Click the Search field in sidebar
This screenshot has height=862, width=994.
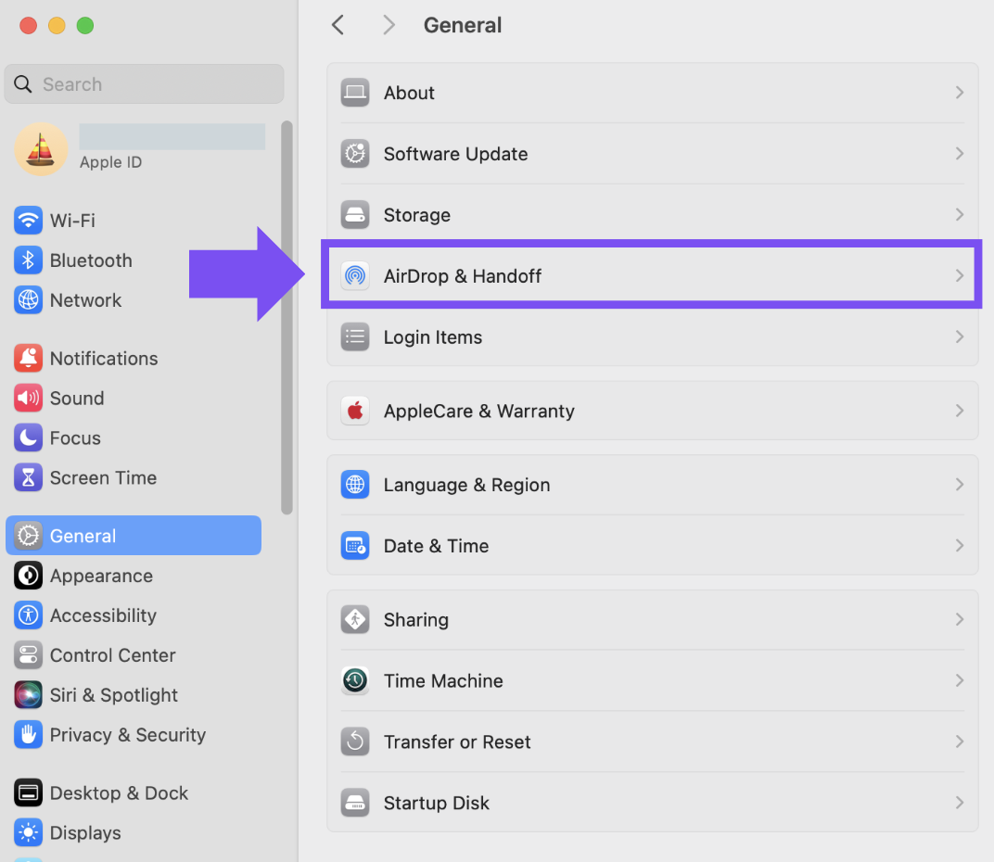[144, 83]
